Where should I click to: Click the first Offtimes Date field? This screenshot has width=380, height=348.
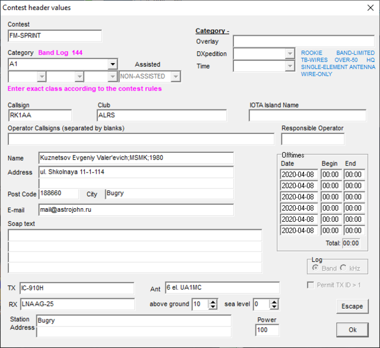pyautogui.click(x=299, y=174)
